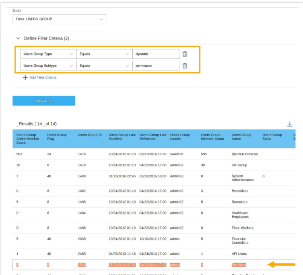Click group ID 1484 cell
The height and width of the screenshot is (275, 303).
click(x=82, y=213)
